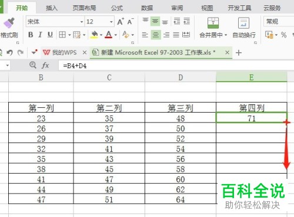
Task: Click the decrease indent icon
Action: coord(177,21)
